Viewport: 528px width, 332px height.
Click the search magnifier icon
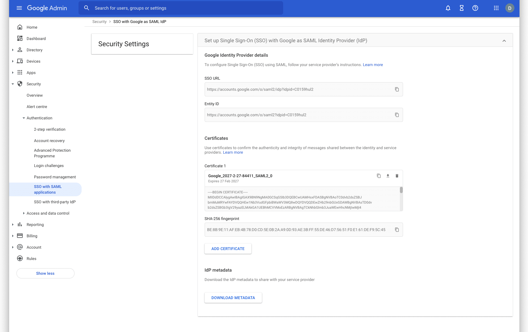click(x=87, y=8)
